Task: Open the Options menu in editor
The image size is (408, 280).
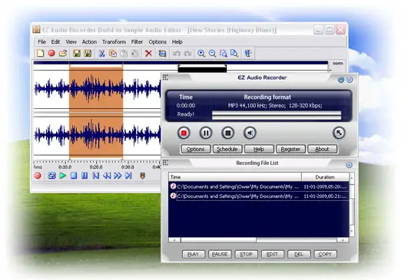Action: [158, 42]
